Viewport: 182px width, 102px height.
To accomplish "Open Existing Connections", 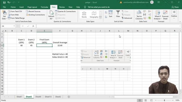I will [x=35, y=15].
